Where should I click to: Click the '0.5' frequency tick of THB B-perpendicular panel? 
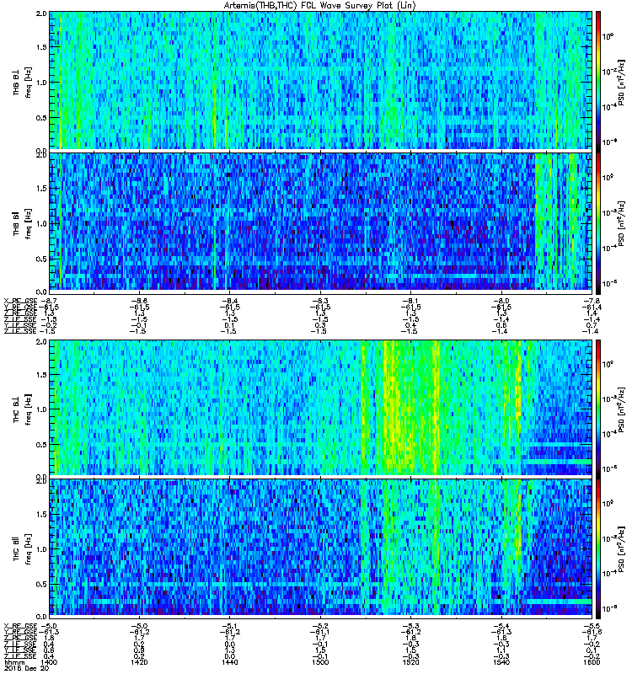coord(41,118)
